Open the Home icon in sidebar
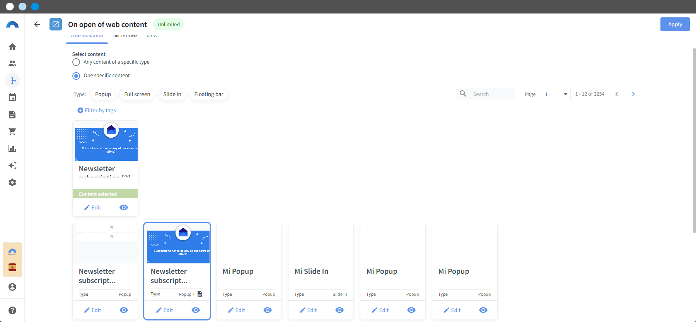Viewport: 696px width, 322px height. click(12, 47)
